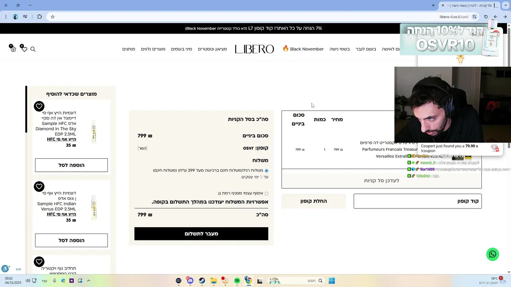The height and width of the screenshot is (287, 511).
Task: Reload the page
Action: 486,17
